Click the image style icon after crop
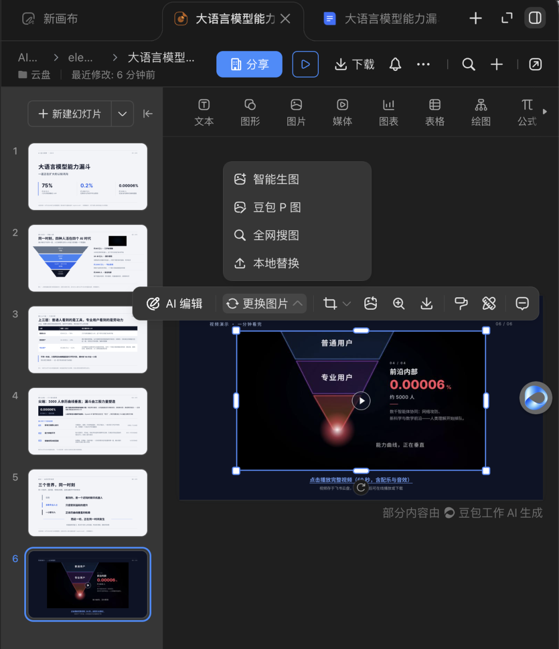 371,304
